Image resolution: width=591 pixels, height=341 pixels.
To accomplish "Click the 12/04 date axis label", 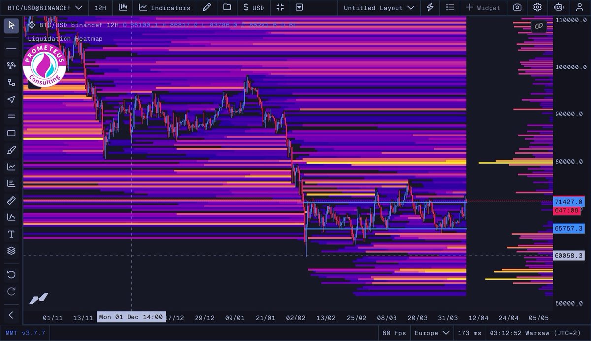I will (x=478, y=318).
